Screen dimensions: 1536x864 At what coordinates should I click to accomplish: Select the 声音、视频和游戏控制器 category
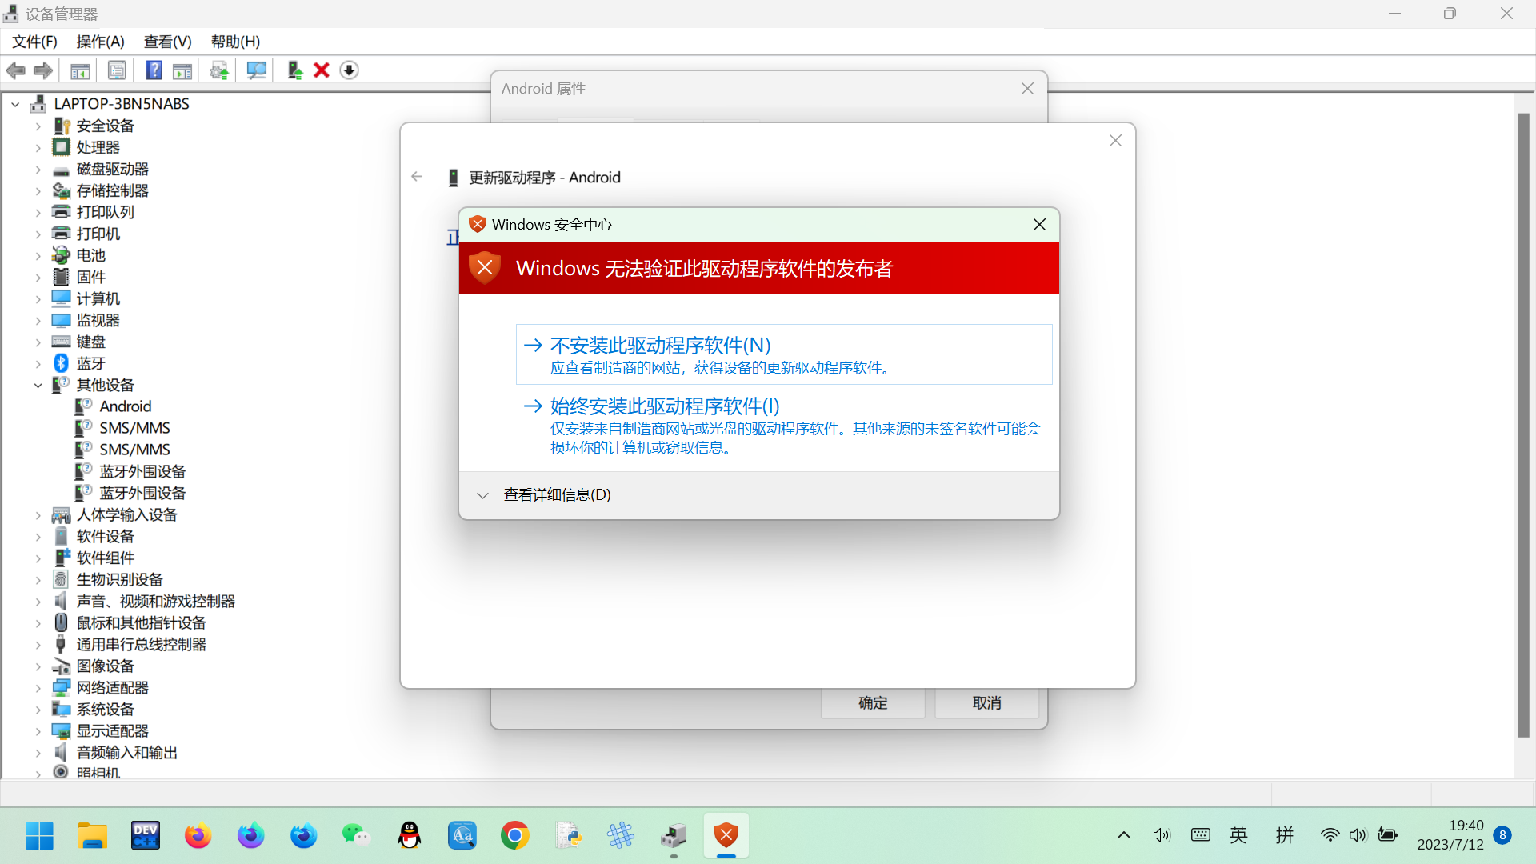(x=155, y=602)
